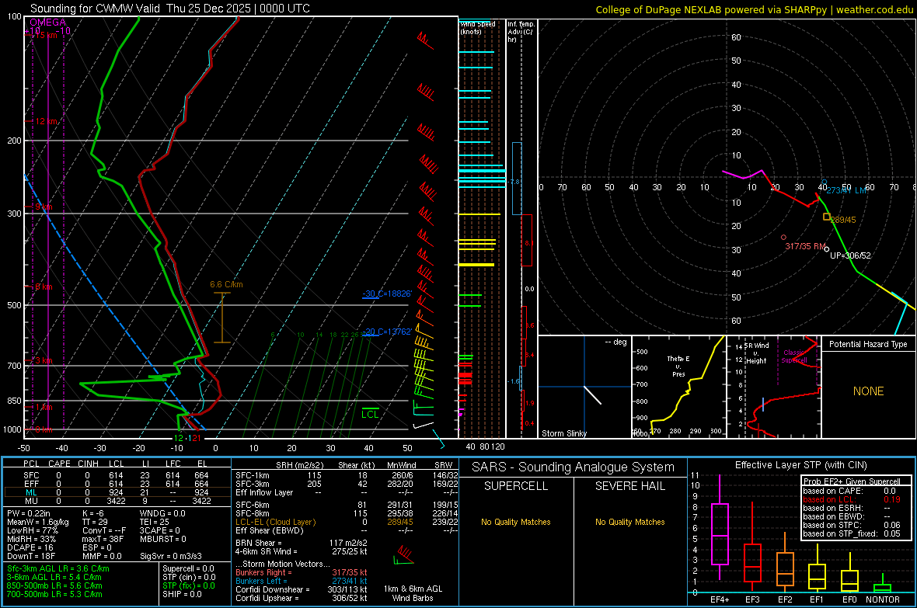This screenshot has width=917, height=608.
Task: Click the SR Wind v. Height plot label
Action: (757, 353)
